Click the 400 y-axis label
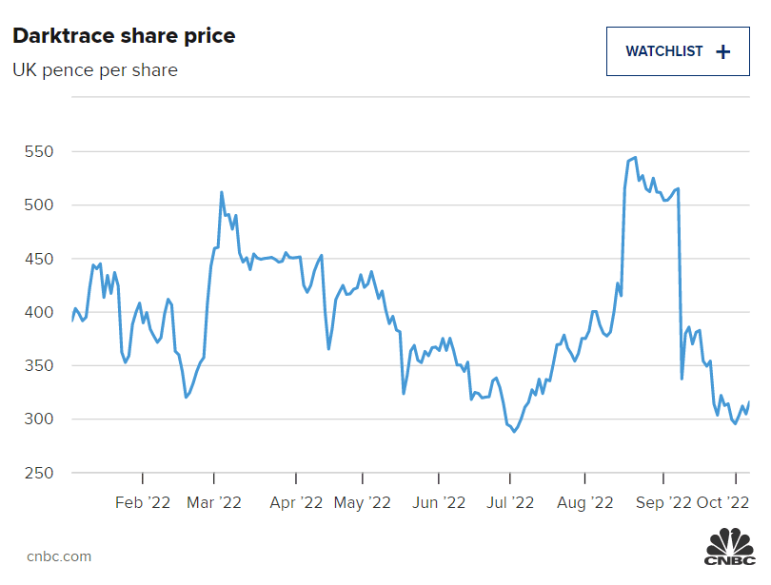Viewport: 771px width, 585px height. pyautogui.click(x=38, y=312)
